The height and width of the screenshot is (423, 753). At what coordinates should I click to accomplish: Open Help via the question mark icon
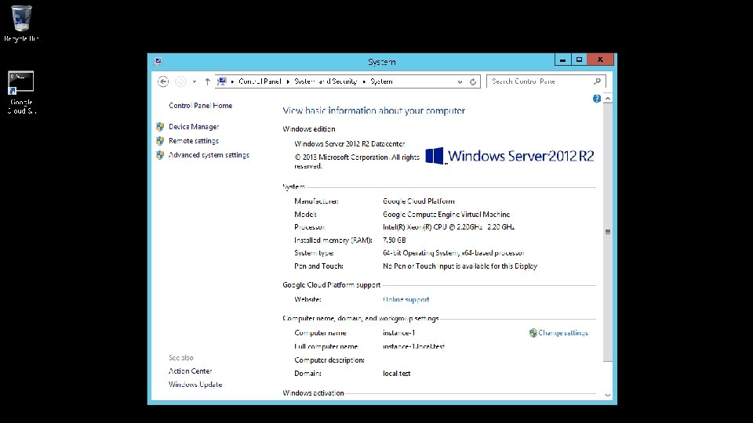596,99
